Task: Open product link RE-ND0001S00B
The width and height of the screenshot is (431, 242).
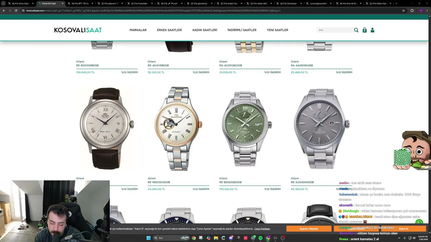Action: (x=159, y=182)
